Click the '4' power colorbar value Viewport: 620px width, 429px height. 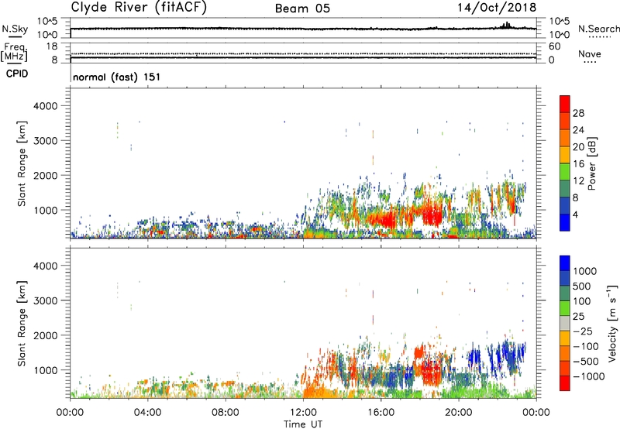pos(575,214)
